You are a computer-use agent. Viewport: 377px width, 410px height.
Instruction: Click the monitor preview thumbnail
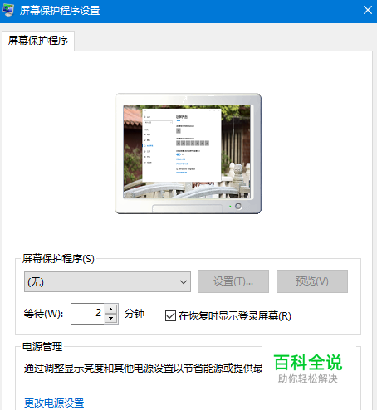point(188,154)
